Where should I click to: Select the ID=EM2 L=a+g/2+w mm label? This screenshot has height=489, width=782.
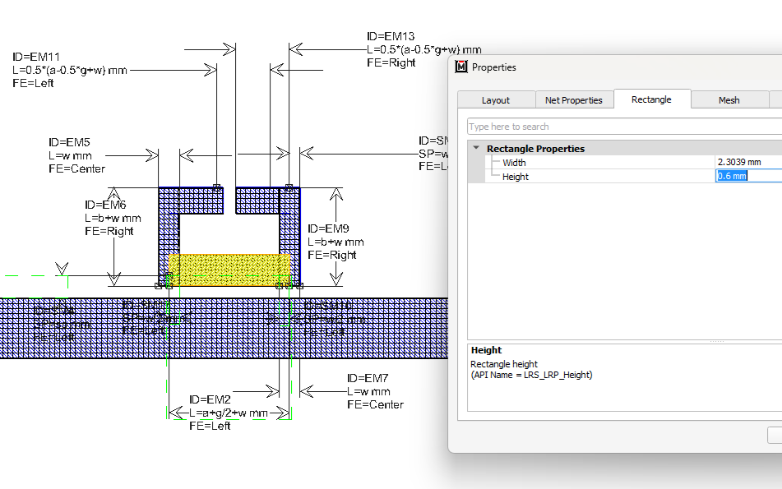[229, 413]
